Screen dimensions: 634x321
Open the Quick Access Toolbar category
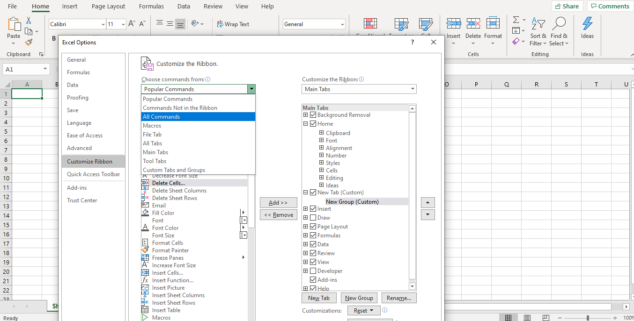[93, 174]
